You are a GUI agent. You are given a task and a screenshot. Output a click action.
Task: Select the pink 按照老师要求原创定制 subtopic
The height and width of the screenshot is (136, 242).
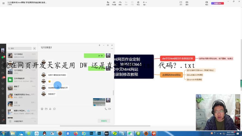pyautogui.click(x=216, y=58)
